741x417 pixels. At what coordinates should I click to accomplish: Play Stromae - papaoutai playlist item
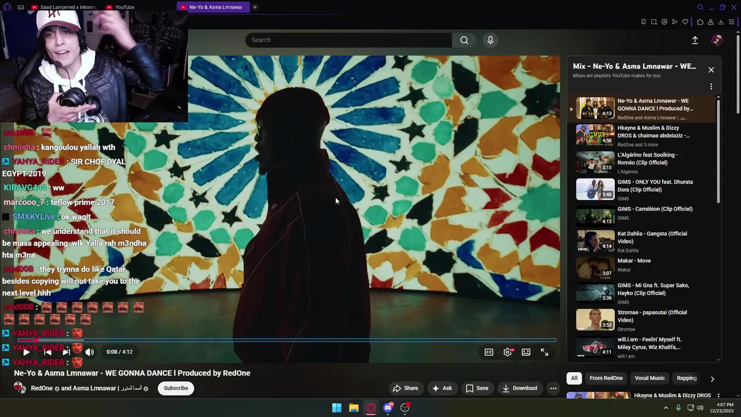coord(641,320)
